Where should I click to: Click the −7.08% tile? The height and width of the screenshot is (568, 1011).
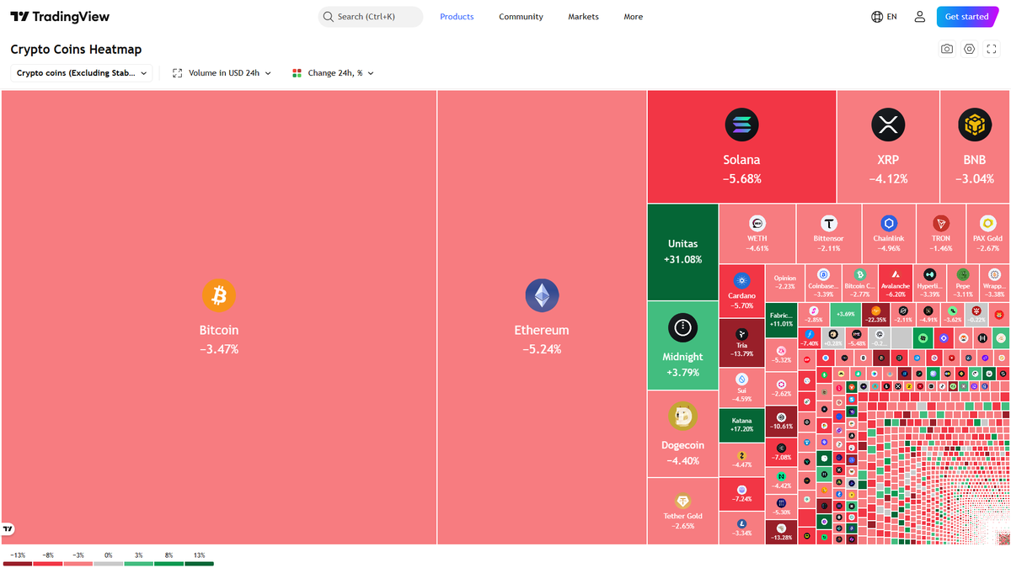(x=781, y=452)
